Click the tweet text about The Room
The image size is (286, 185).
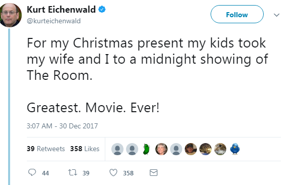pos(147,75)
